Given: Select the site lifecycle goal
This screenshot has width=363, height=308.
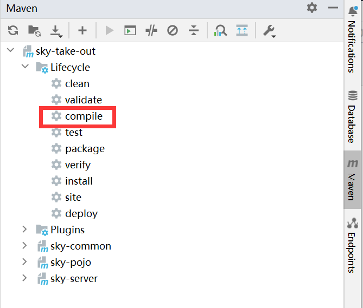Looking at the screenshot, I should [x=66, y=198].
